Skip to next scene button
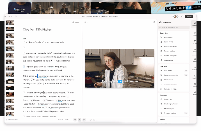The width and height of the screenshot is (201, 131). click(x=84, y=120)
